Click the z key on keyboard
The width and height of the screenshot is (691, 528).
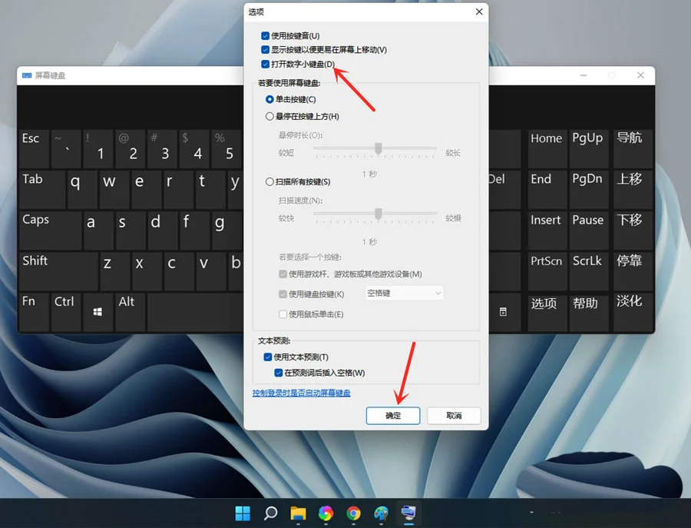pos(114,271)
